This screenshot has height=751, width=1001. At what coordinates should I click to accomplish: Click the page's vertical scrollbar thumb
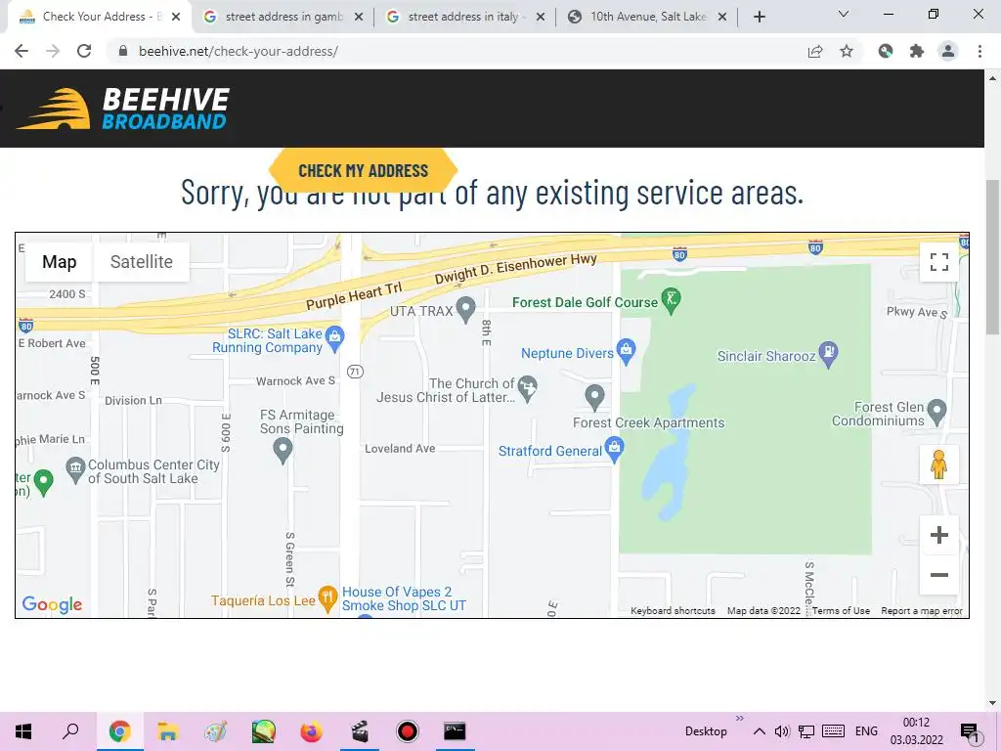coord(992,257)
